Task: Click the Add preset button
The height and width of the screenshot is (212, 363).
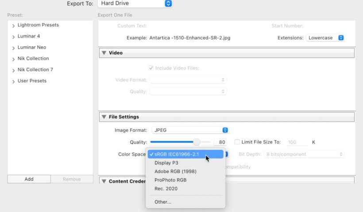Action: [29, 179]
